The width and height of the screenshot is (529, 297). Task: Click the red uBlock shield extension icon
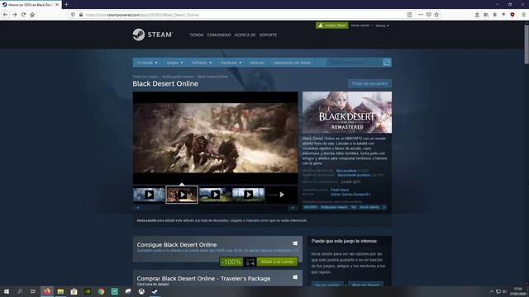[512, 15]
